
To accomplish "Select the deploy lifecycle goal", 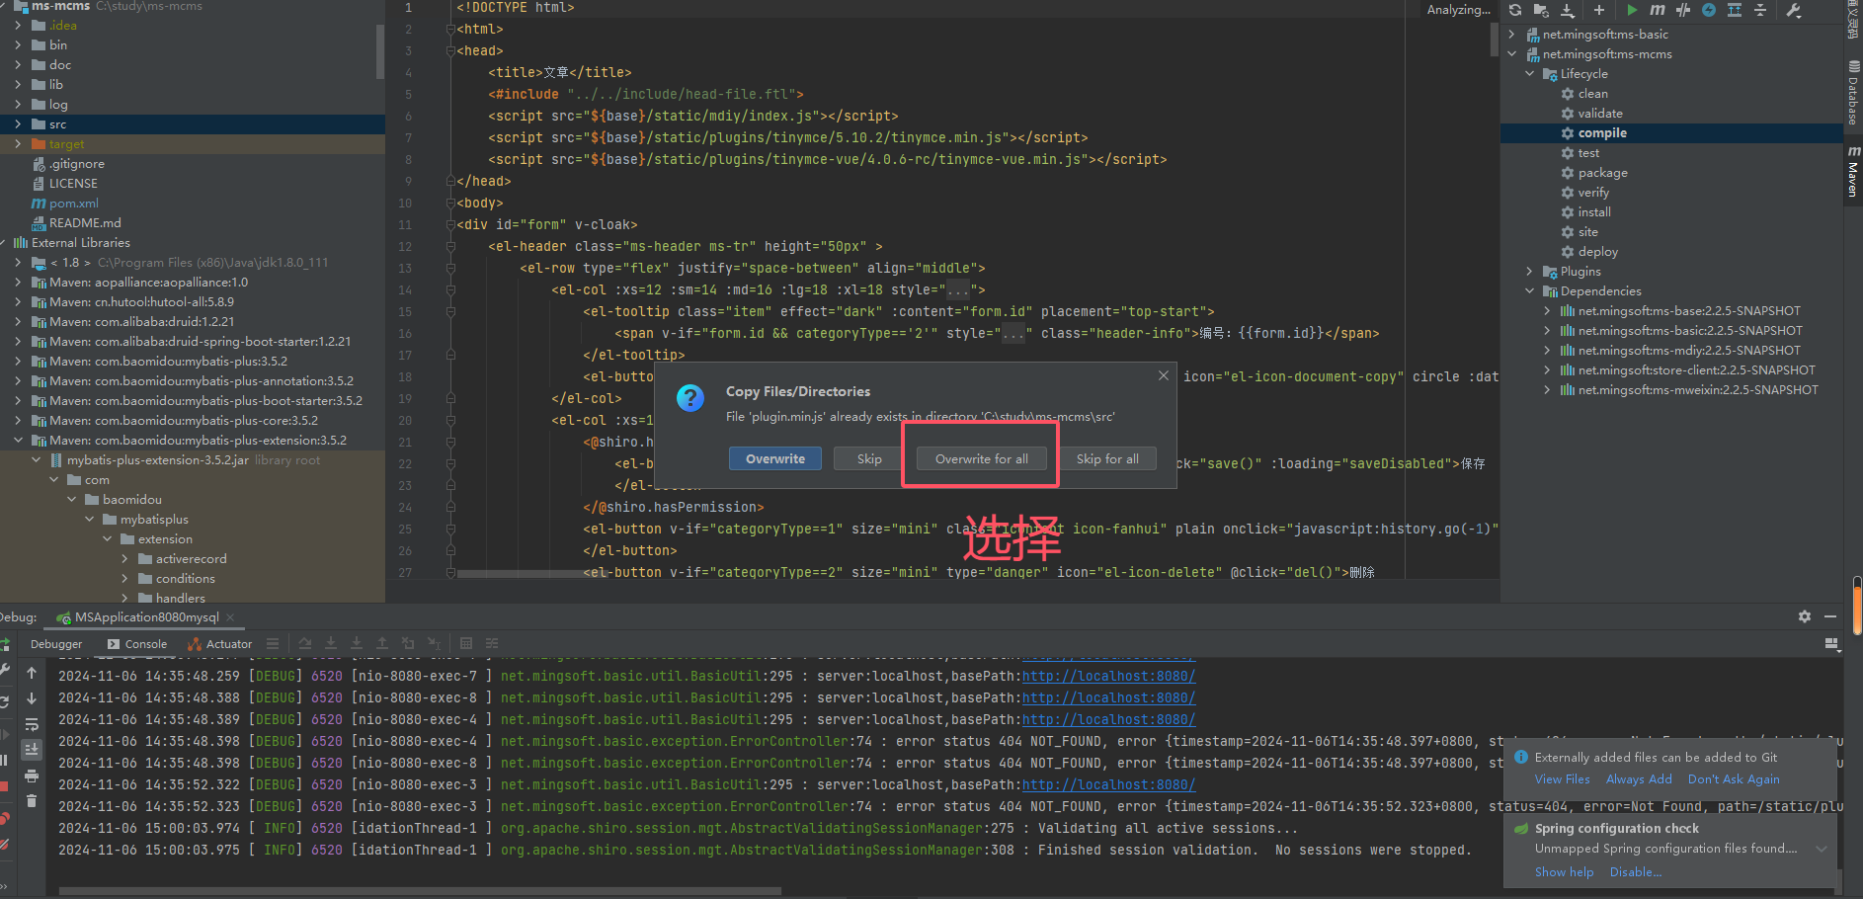I will (1597, 252).
